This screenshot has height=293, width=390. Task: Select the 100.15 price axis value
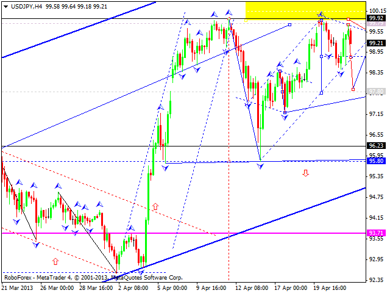(x=376, y=11)
